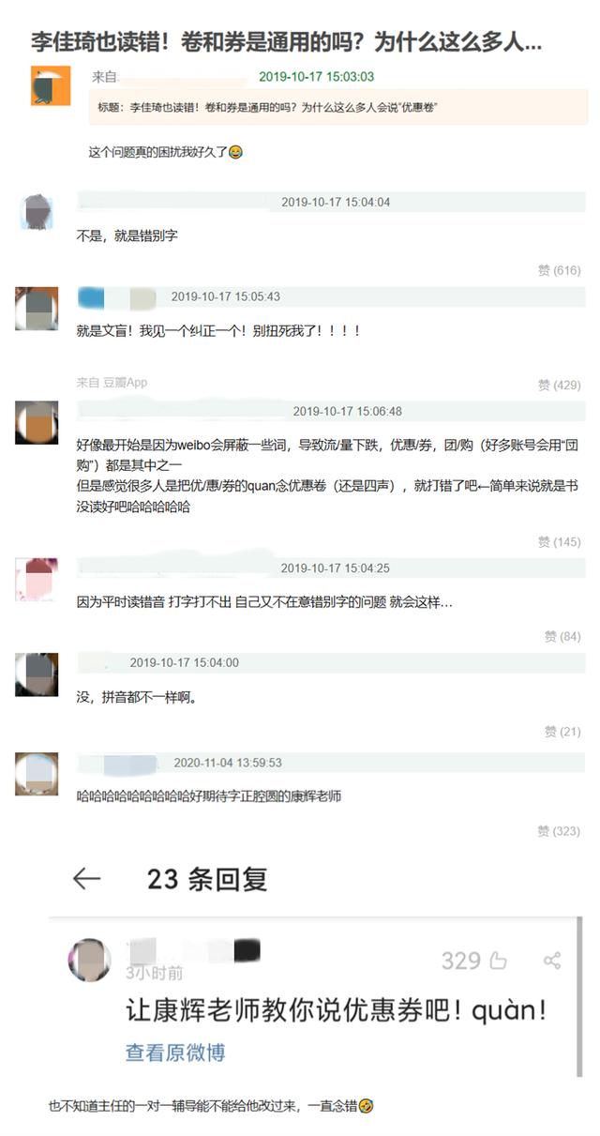Open the original poster's orange avatar

pyautogui.click(x=51, y=86)
